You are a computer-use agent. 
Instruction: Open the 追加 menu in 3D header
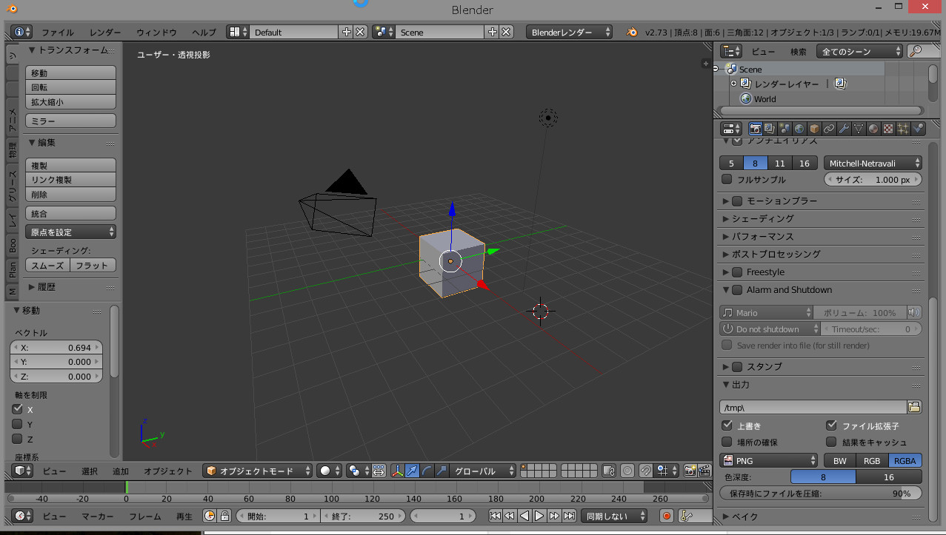coord(120,471)
